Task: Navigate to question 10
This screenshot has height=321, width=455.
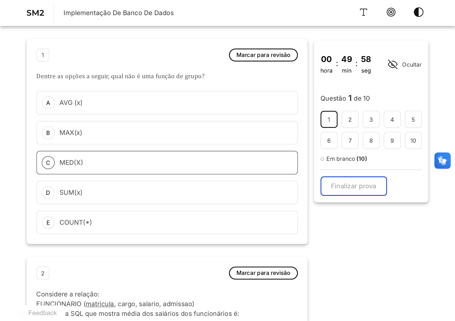Action: coord(413,141)
